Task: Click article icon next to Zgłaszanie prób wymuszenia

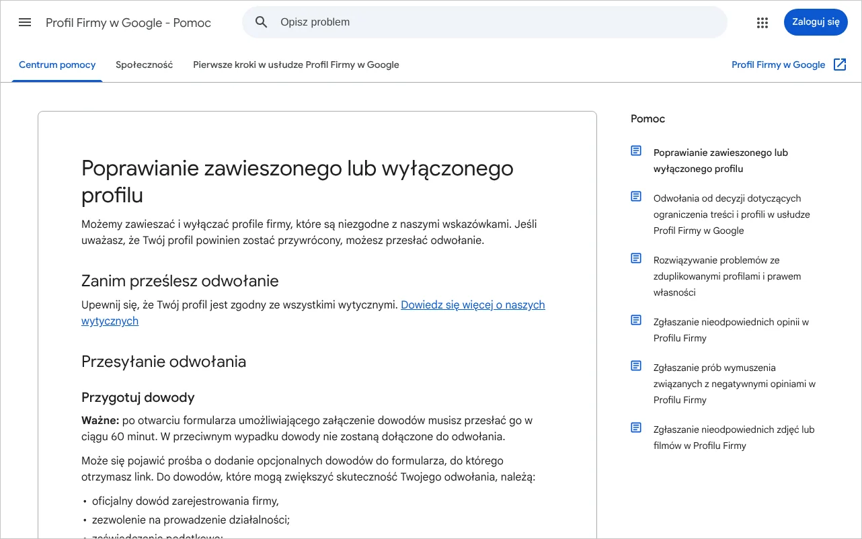Action: coord(636,366)
